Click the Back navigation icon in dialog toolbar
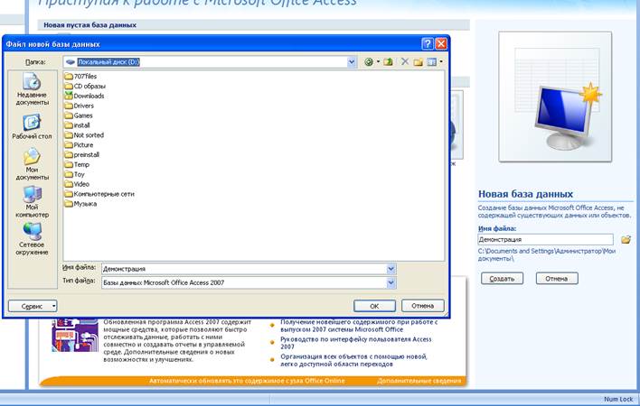 click(x=369, y=62)
